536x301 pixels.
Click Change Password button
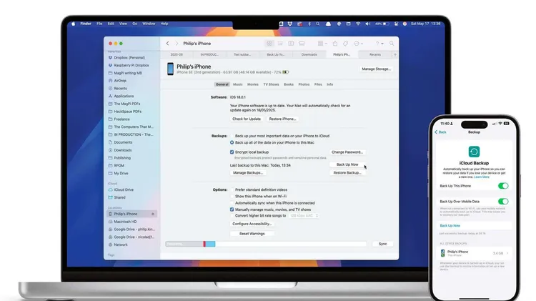[347, 152]
